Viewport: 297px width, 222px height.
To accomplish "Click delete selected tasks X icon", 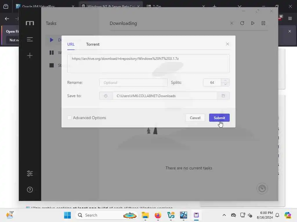I will click(x=232, y=23).
